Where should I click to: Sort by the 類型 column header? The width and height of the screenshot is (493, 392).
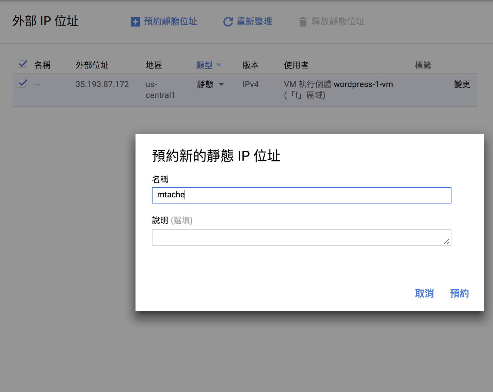[209, 65]
